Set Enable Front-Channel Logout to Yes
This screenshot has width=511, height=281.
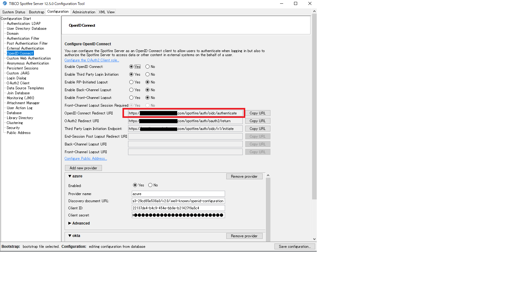pos(131,98)
